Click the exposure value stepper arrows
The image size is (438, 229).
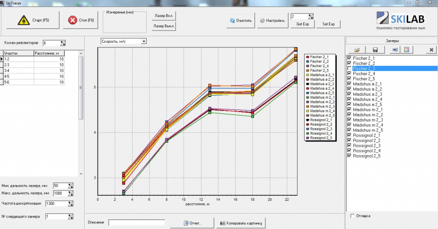tap(311, 17)
